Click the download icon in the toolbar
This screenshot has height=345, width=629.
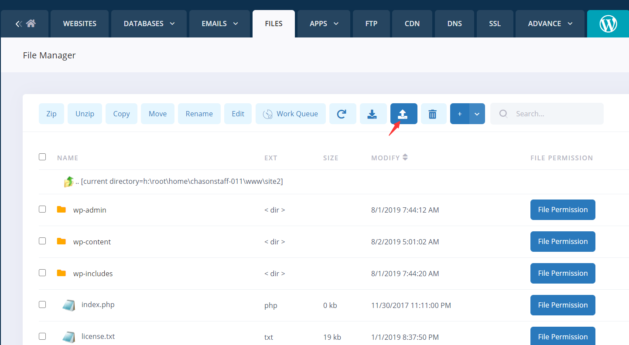tap(373, 114)
